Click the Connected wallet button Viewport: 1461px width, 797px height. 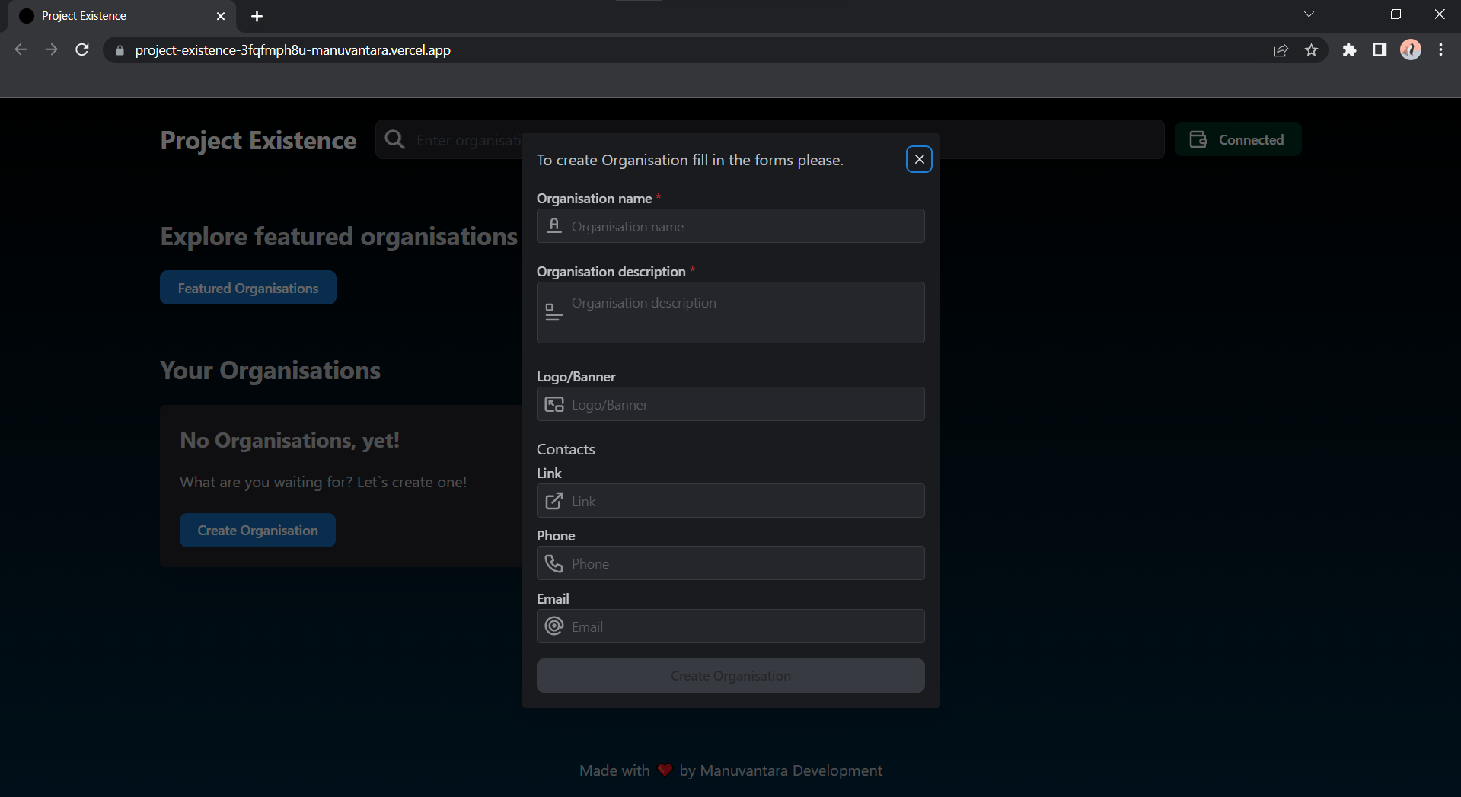point(1238,139)
